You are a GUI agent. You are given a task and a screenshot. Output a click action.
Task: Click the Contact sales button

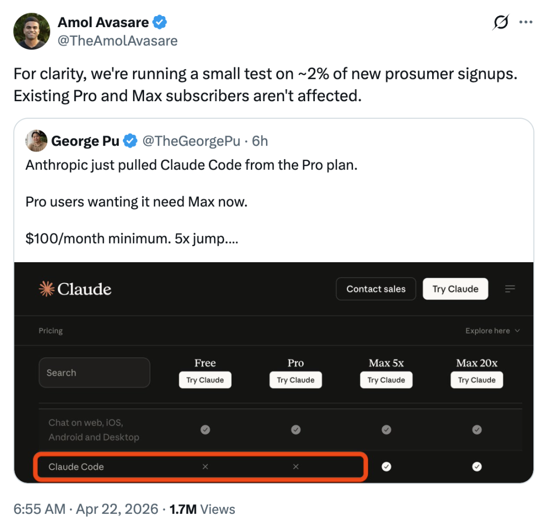click(x=376, y=289)
